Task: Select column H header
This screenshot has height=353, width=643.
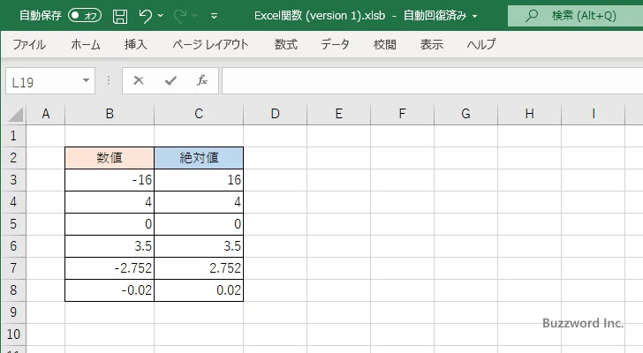Action: [529, 114]
